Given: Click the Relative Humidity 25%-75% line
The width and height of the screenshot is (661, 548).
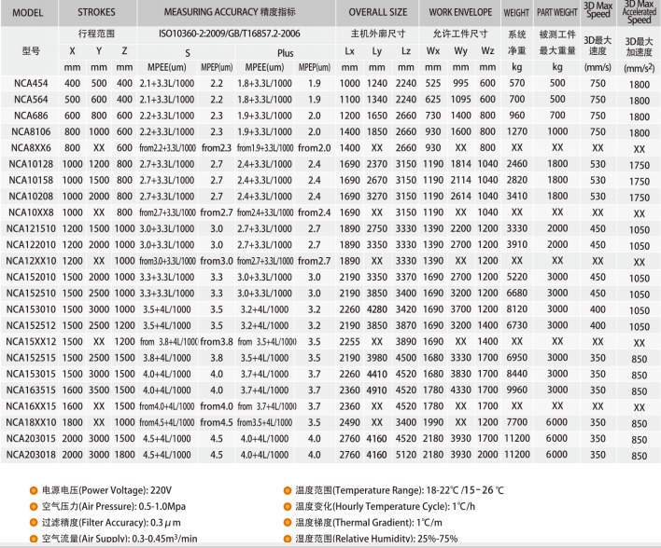Looking at the screenshot, I should pyautogui.click(x=376, y=539).
